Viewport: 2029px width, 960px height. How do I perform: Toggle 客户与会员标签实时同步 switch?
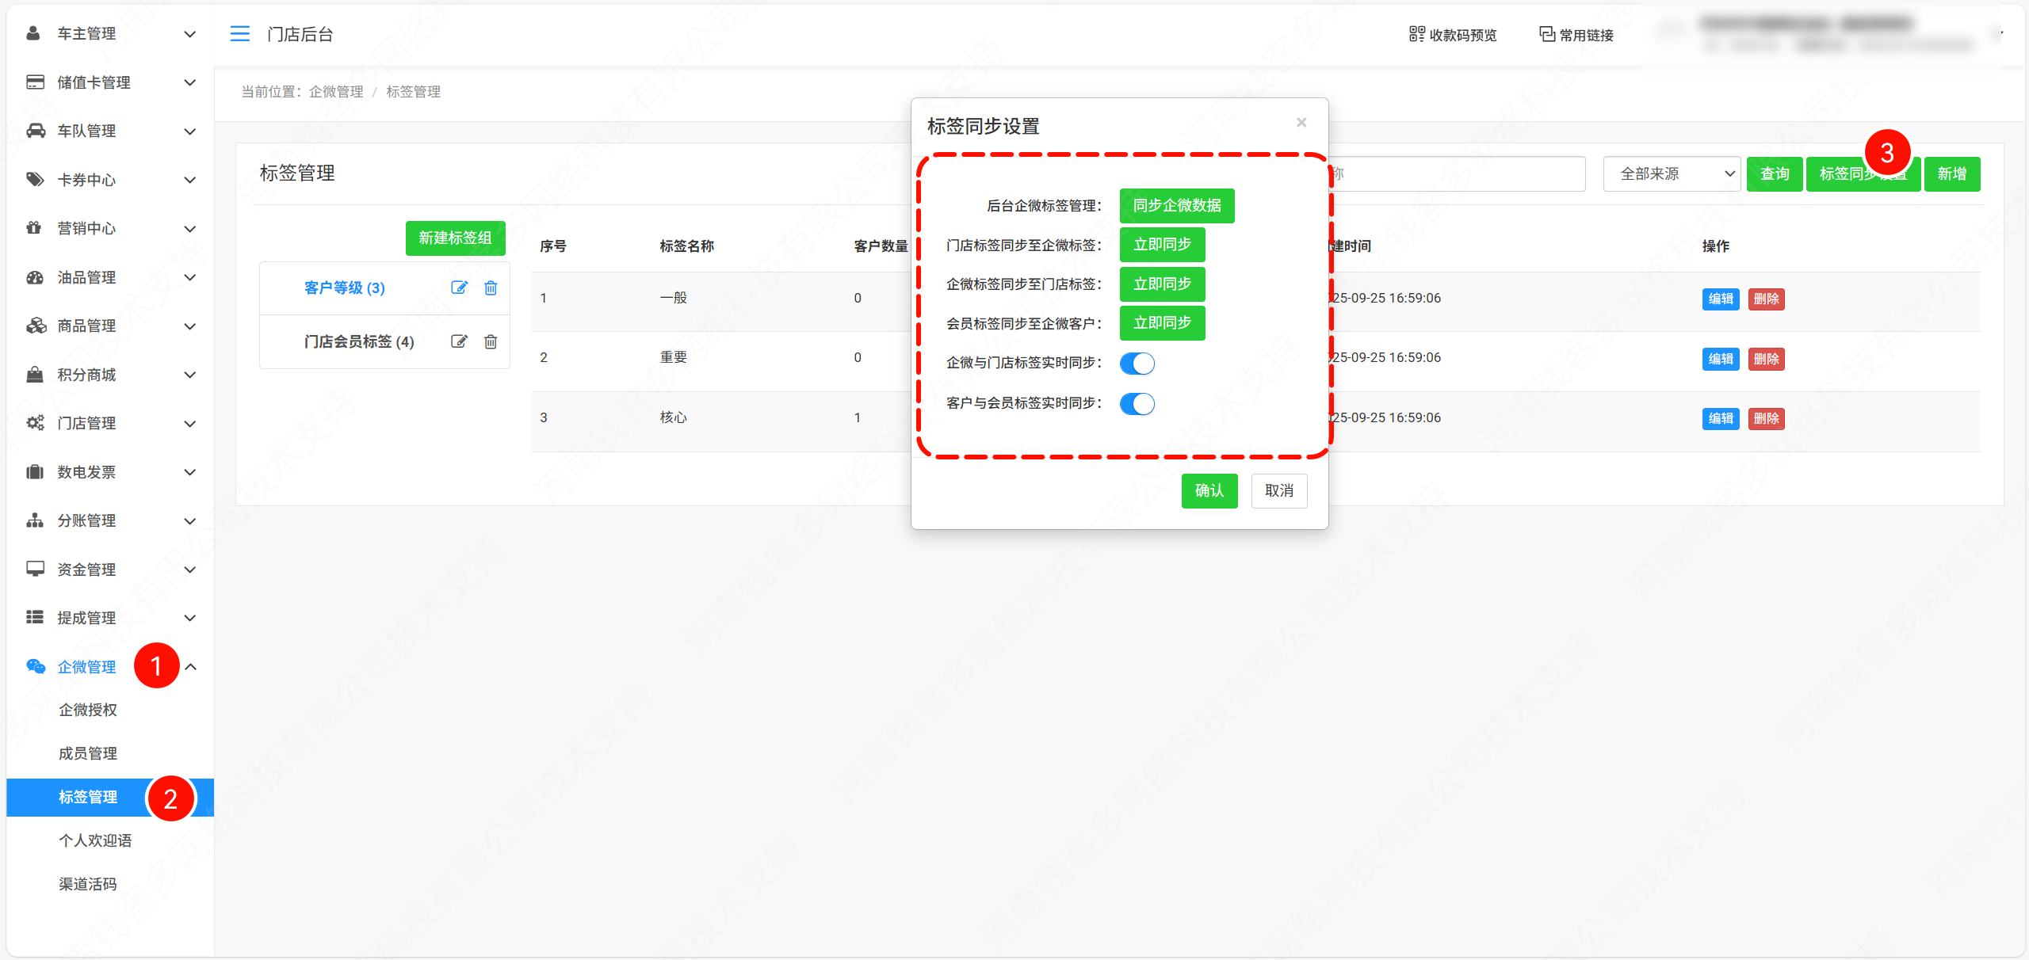1137,404
